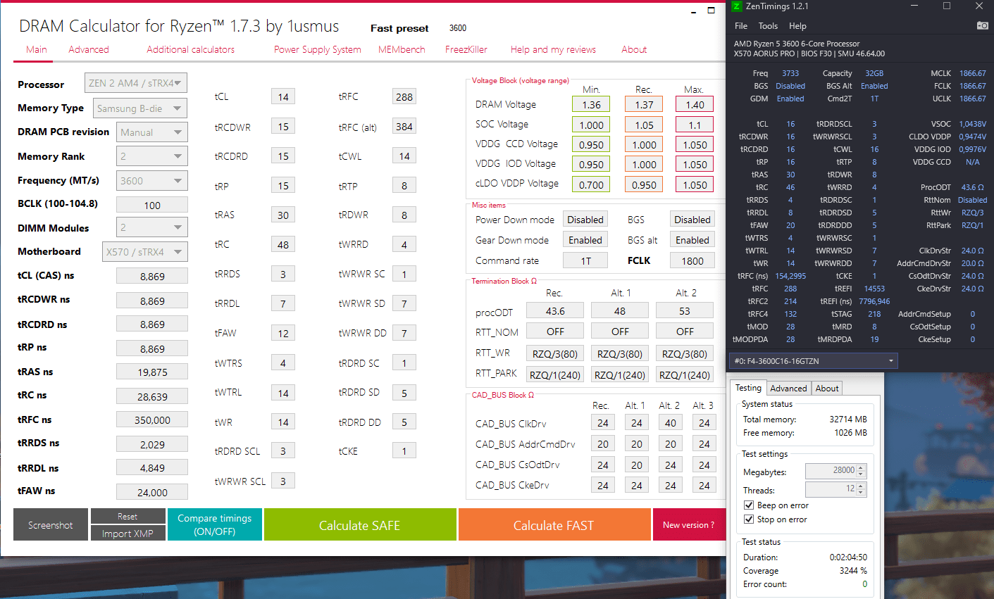Expand the Frequency (MT/s) dropdown

[x=151, y=180]
